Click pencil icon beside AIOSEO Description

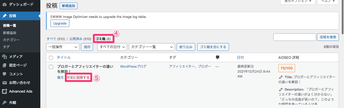tap(281, 89)
